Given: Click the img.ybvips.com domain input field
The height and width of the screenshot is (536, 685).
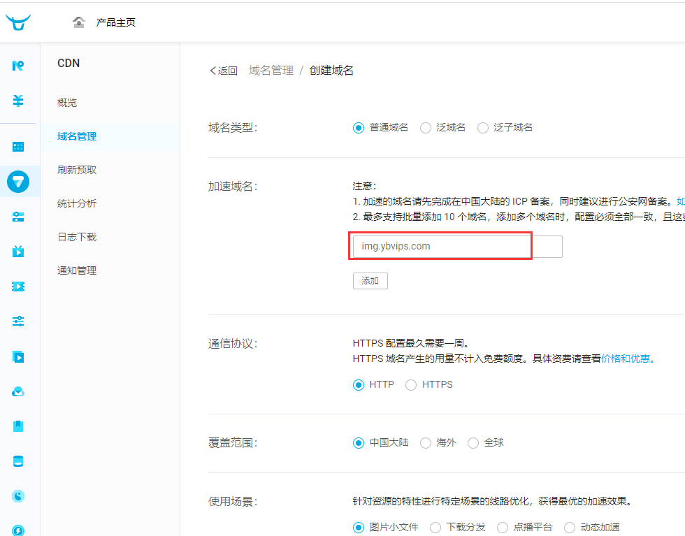Looking at the screenshot, I should click(x=442, y=247).
